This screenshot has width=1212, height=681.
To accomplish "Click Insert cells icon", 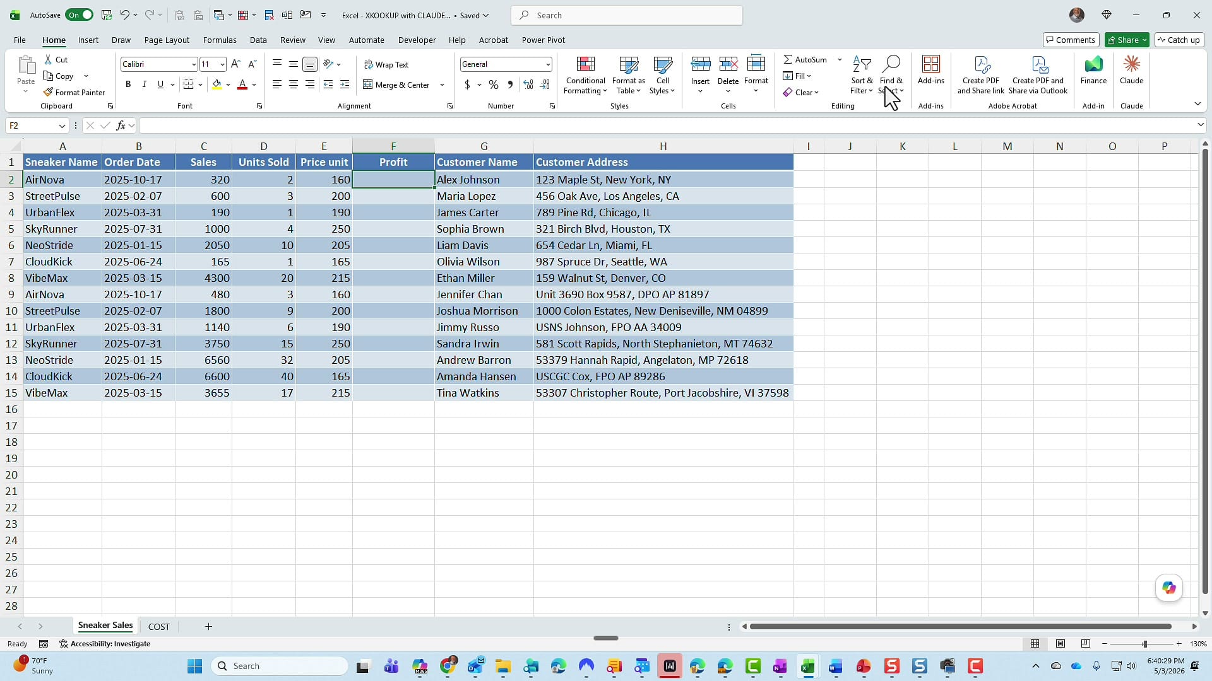I will click(x=700, y=64).
